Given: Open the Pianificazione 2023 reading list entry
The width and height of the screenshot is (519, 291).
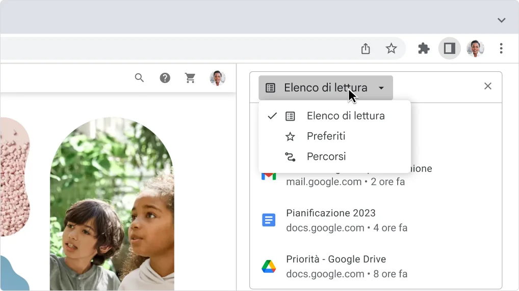Looking at the screenshot, I should (x=330, y=220).
